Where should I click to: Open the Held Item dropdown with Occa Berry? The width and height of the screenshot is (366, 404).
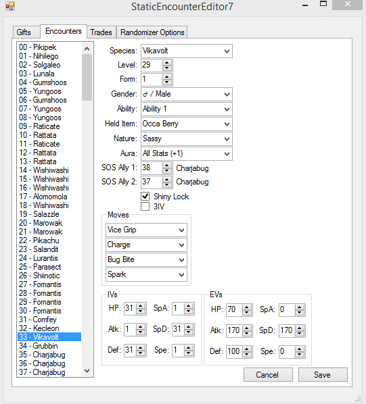[187, 124]
